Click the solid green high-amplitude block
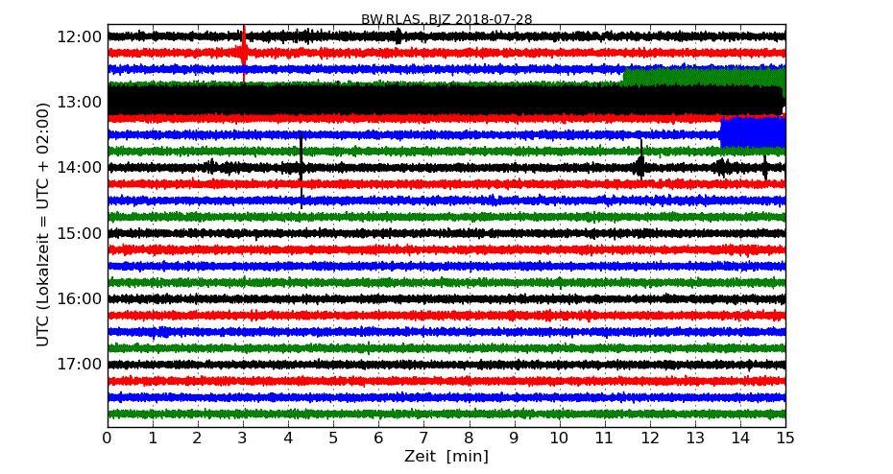893x474 pixels. [x=703, y=77]
